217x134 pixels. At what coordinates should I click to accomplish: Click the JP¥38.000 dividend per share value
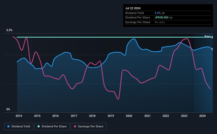161,18
